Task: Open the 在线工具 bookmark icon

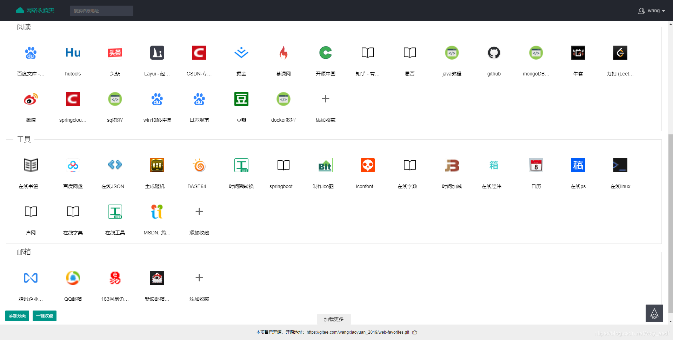Action: click(115, 212)
